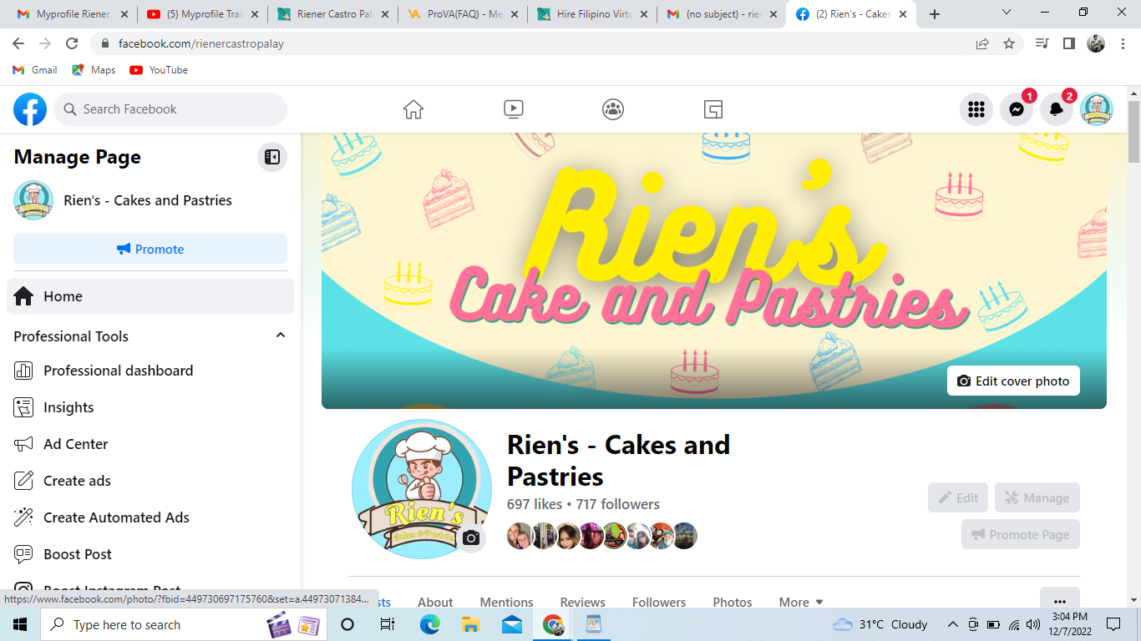
Task: Show hidden system tray icons
Action: coord(952,624)
